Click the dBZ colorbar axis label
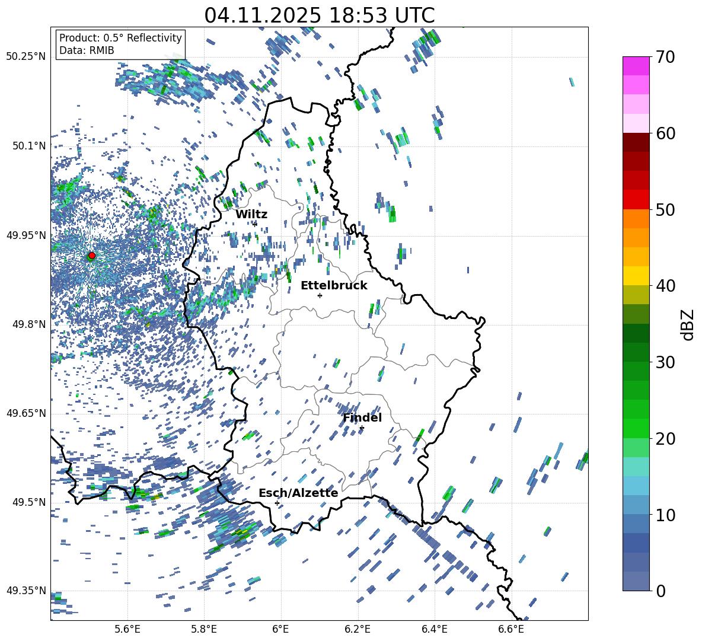 click(688, 324)
